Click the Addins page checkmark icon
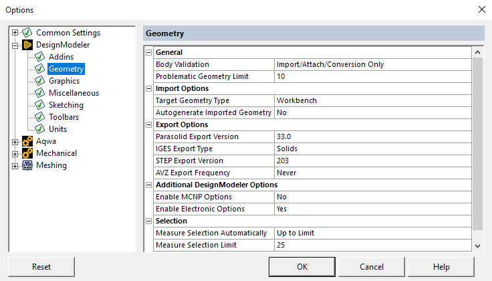492x281 pixels. pos(40,57)
